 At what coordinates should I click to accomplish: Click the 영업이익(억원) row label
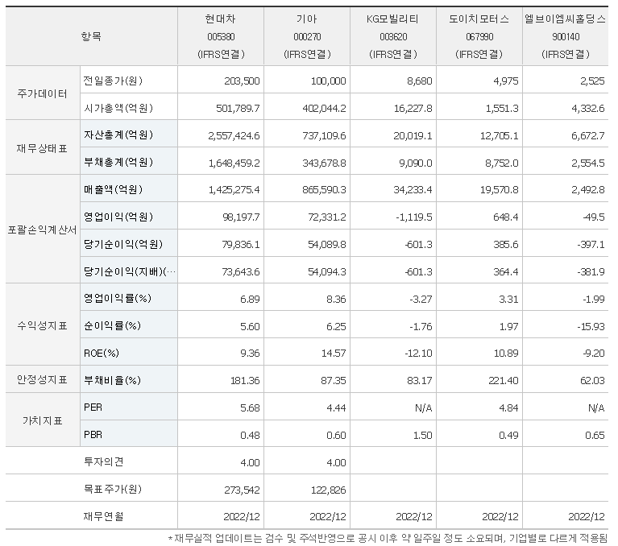[x=118, y=217]
